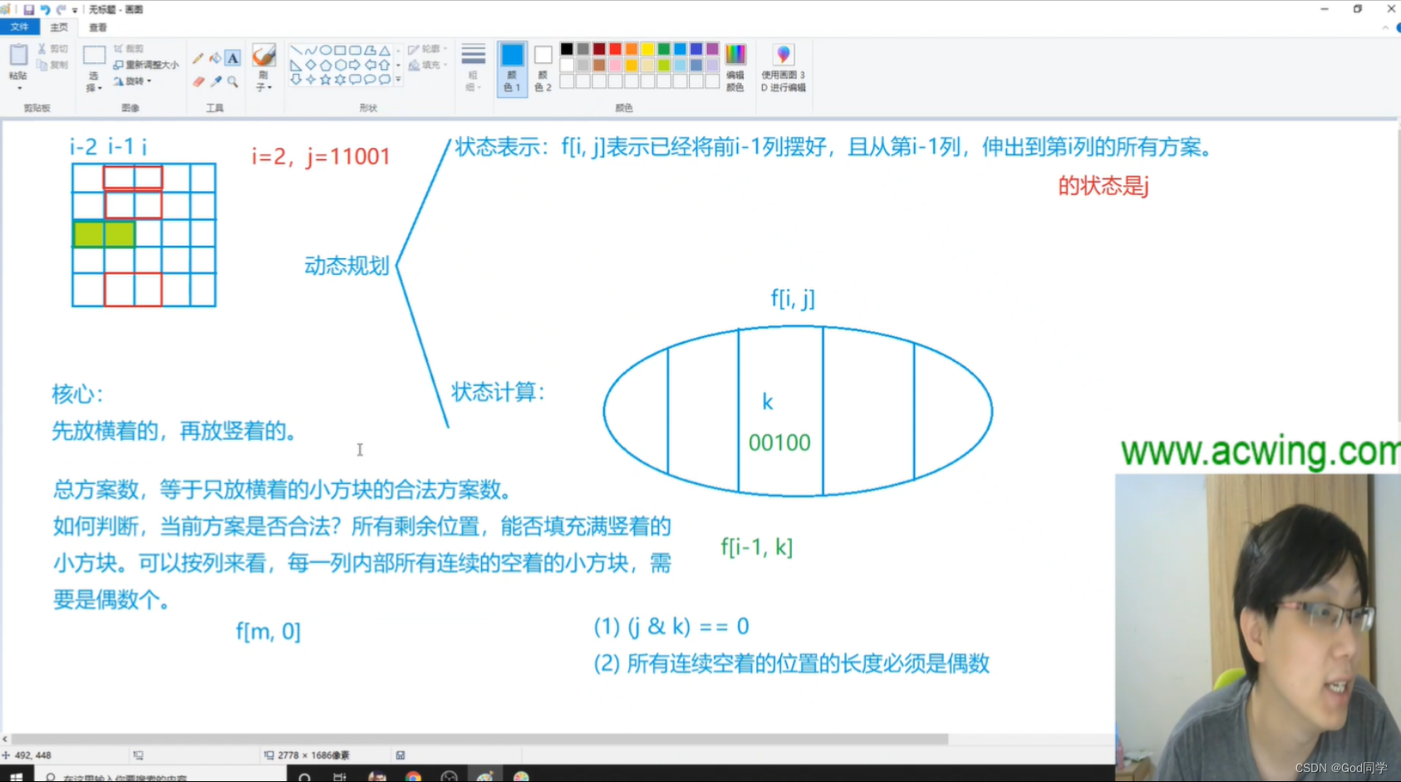Select 颜色 2 (Color 2) toggle
This screenshot has height=782, width=1401.
tap(543, 68)
